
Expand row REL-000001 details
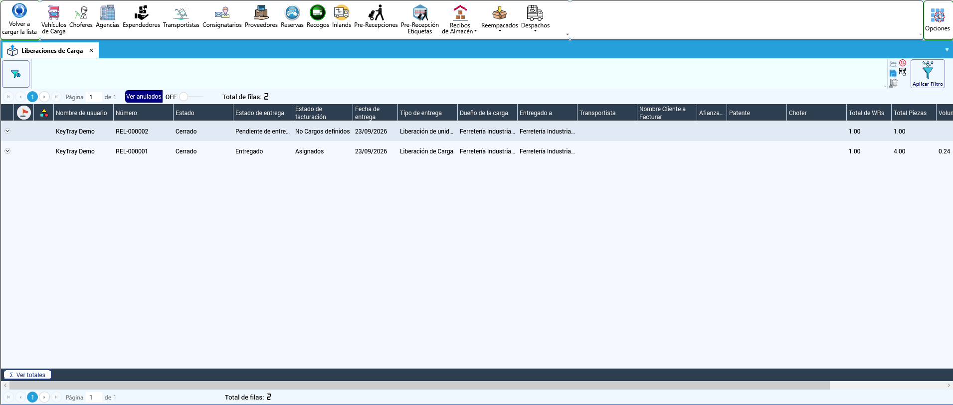click(7, 151)
